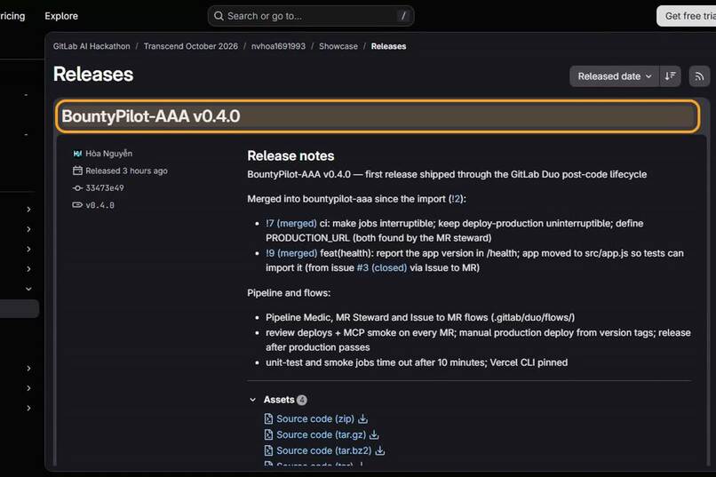
Task: Go to Showcase breadcrumb link
Action: click(338, 46)
